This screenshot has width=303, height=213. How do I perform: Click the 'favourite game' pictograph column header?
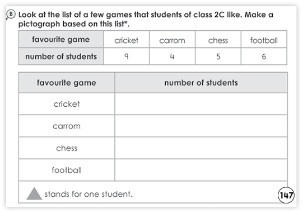pos(67,83)
